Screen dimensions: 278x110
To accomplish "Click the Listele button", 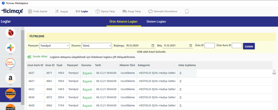I will 249,46.
